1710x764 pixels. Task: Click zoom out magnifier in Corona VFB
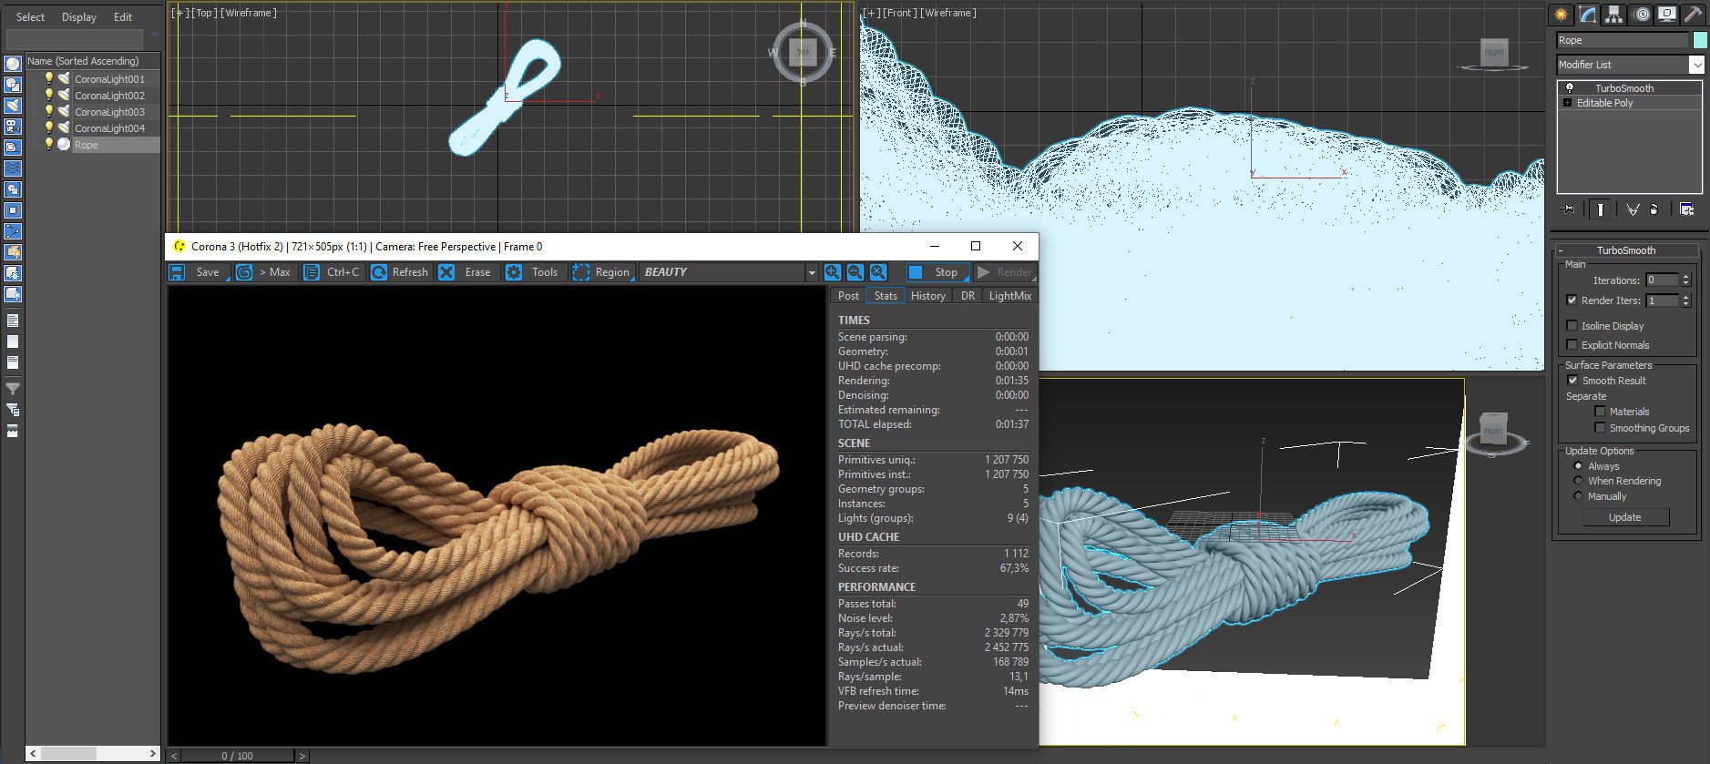[x=855, y=272]
